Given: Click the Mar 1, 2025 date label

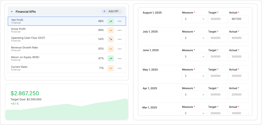Looking at the screenshot, I should point(150,108).
